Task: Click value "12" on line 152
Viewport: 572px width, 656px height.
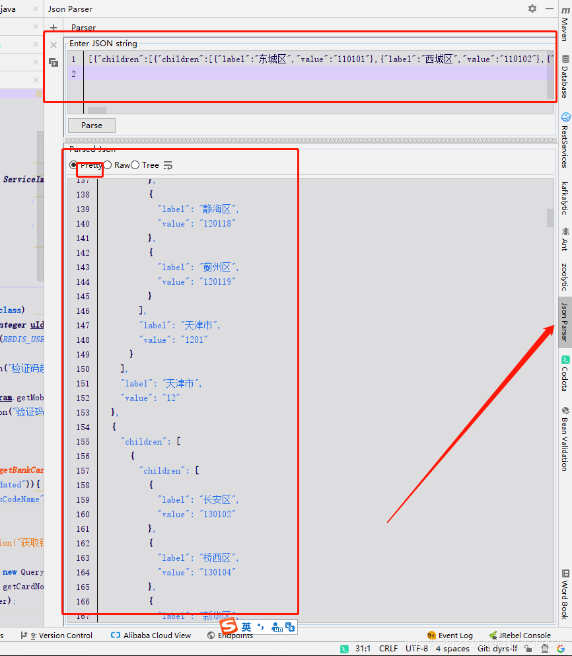Action: tap(172, 398)
